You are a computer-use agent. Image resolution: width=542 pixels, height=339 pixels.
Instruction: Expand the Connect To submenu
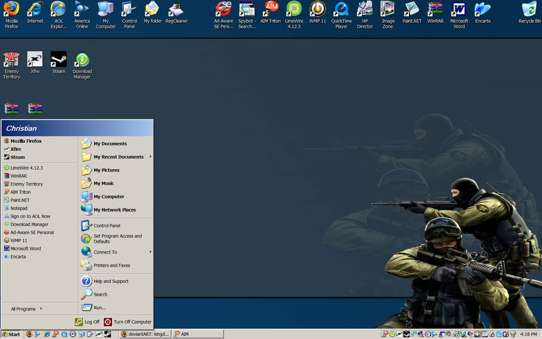click(116, 252)
